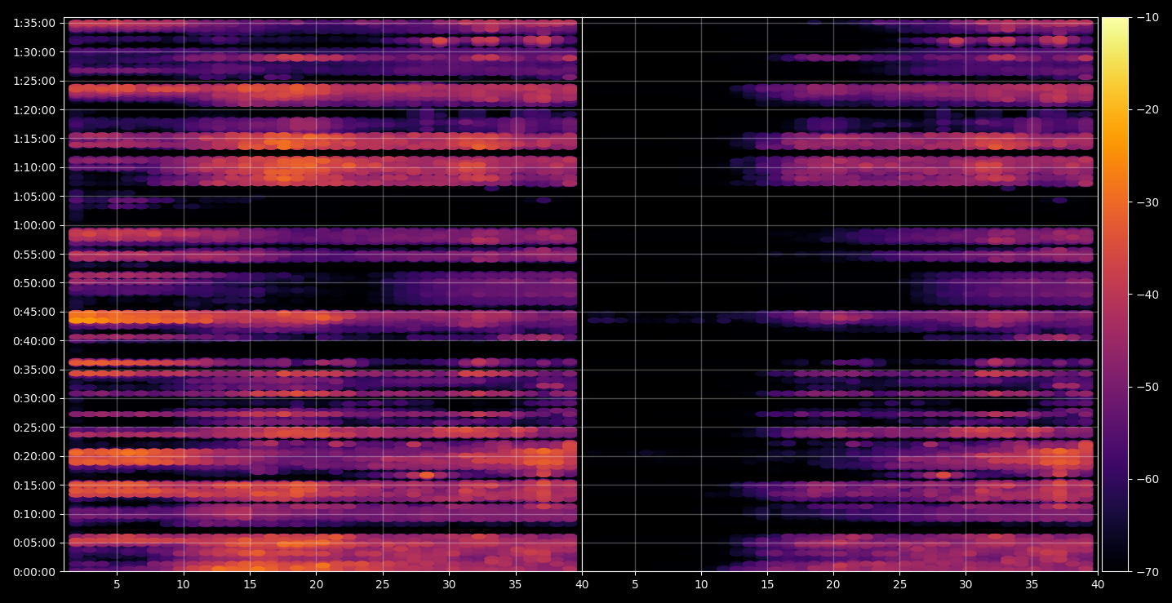Click the −30 colorbar tick label
The width and height of the screenshot is (1172, 603).
tap(1147, 202)
